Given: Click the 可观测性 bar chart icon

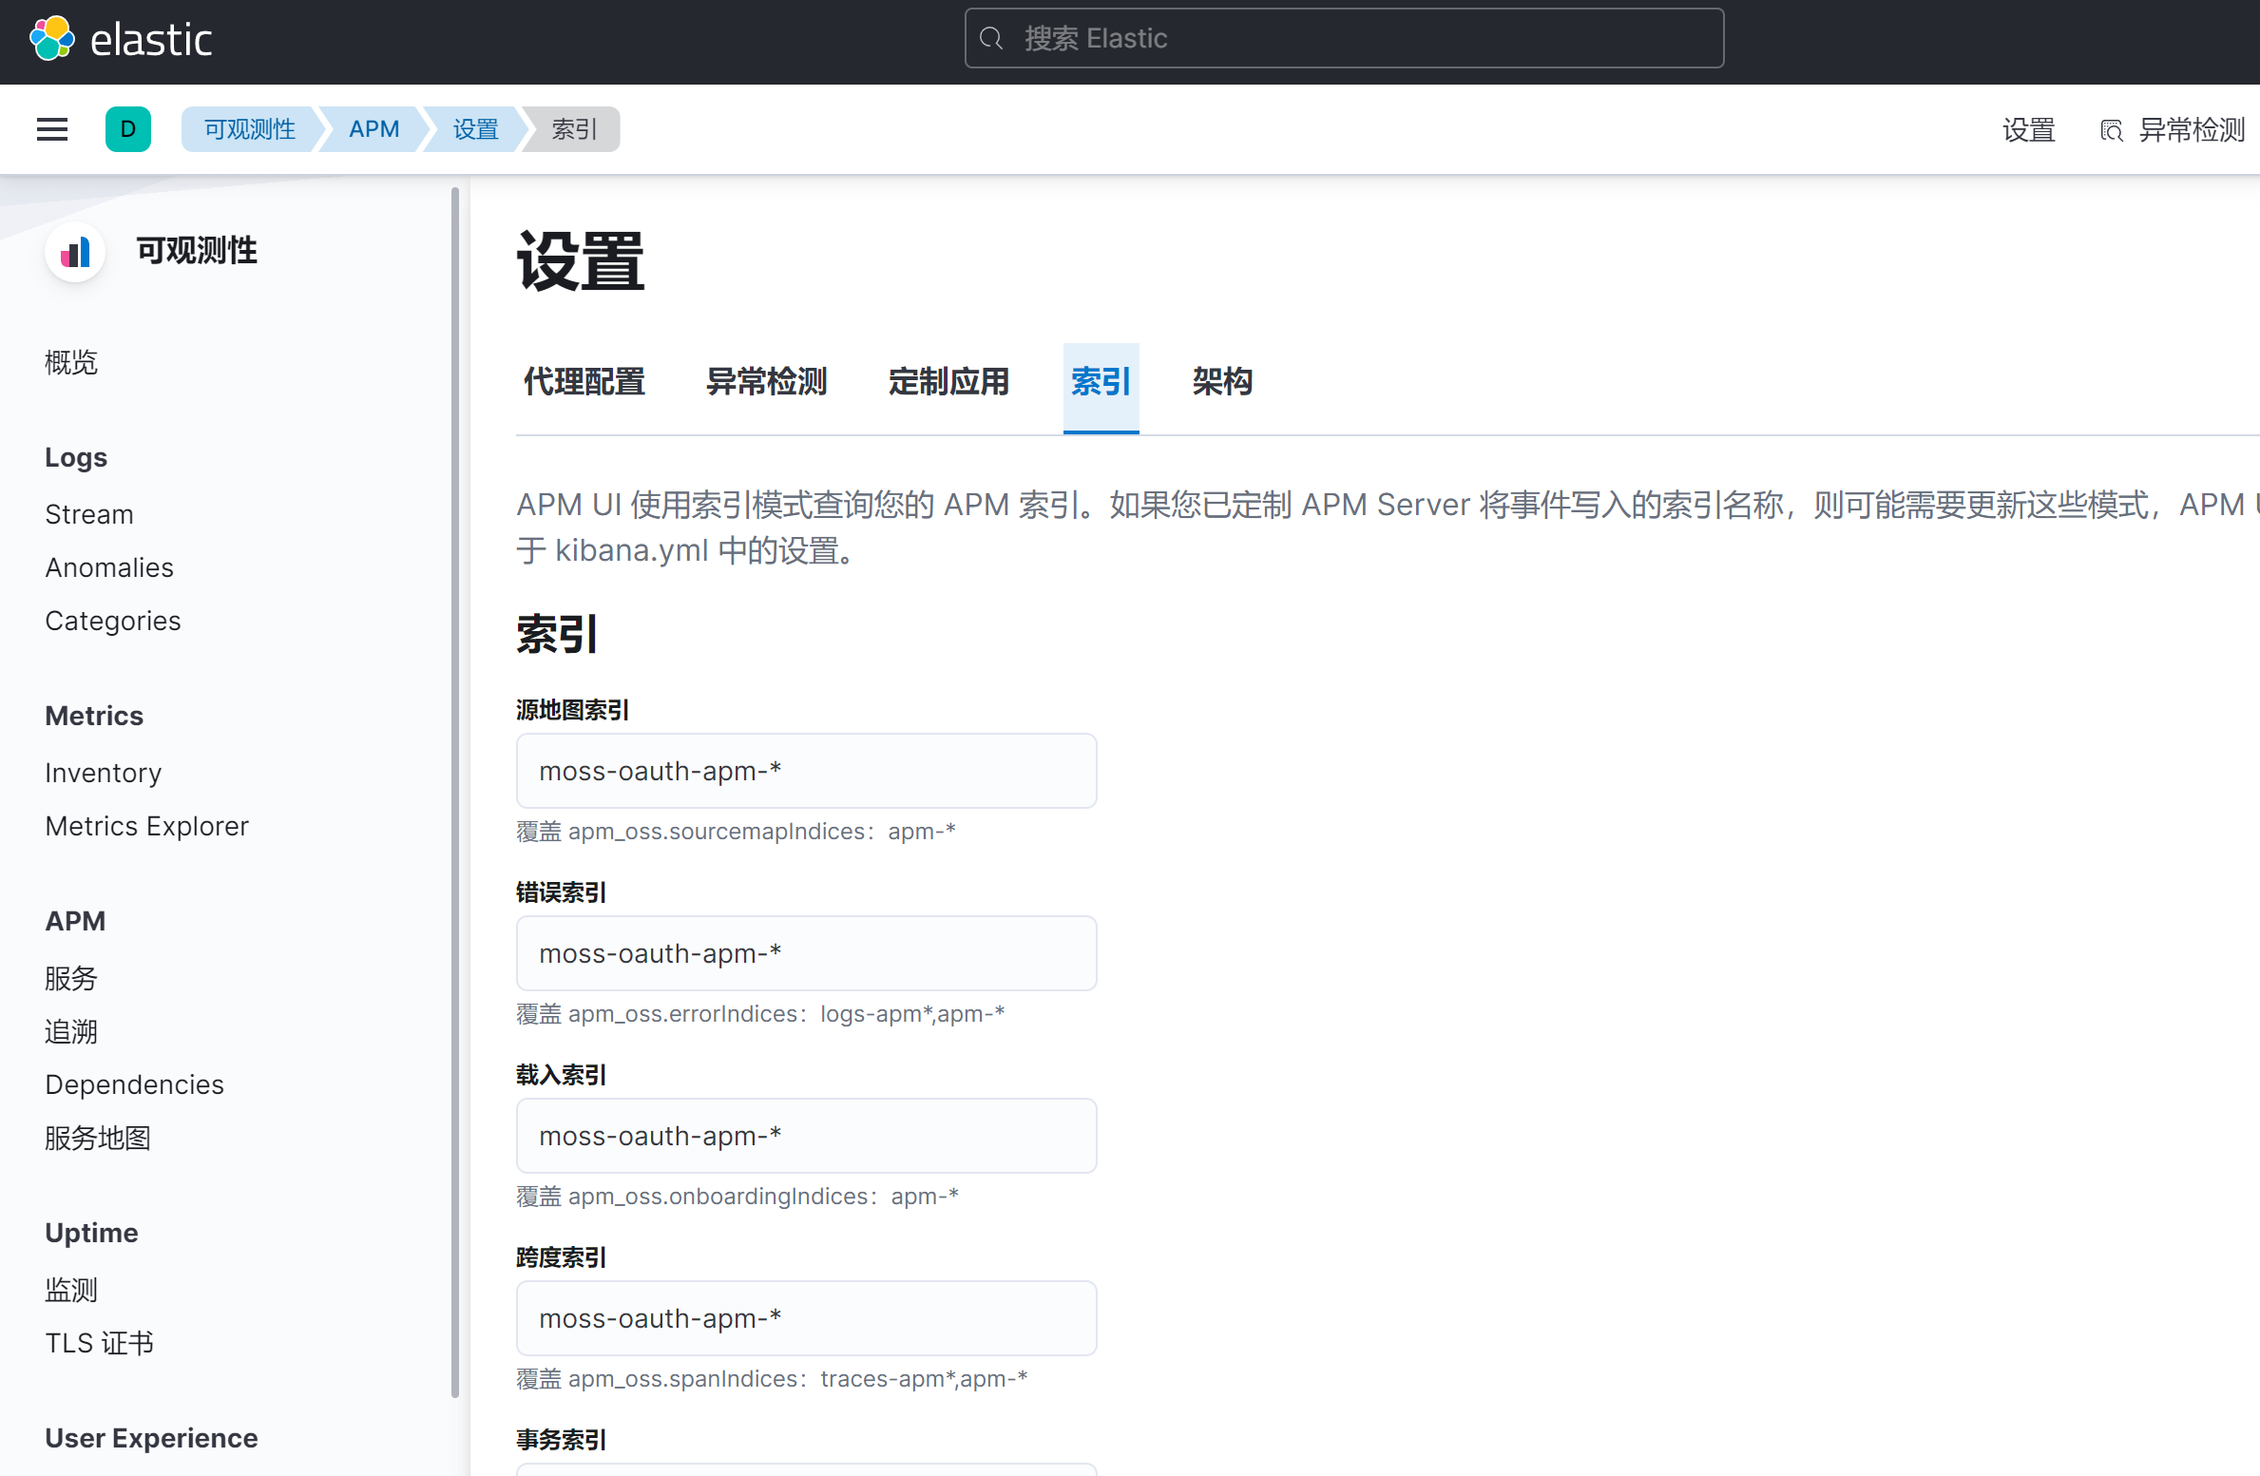Looking at the screenshot, I should point(74,252).
